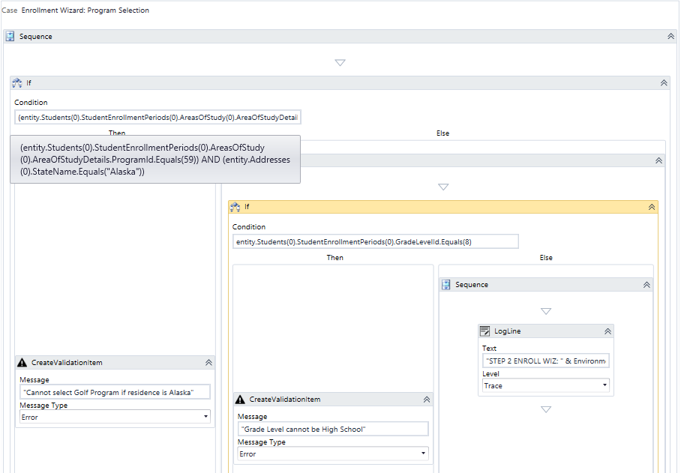681x473 pixels.
Task: Open the Level dropdown set to Trace
Action: click(x=604, y=385)
